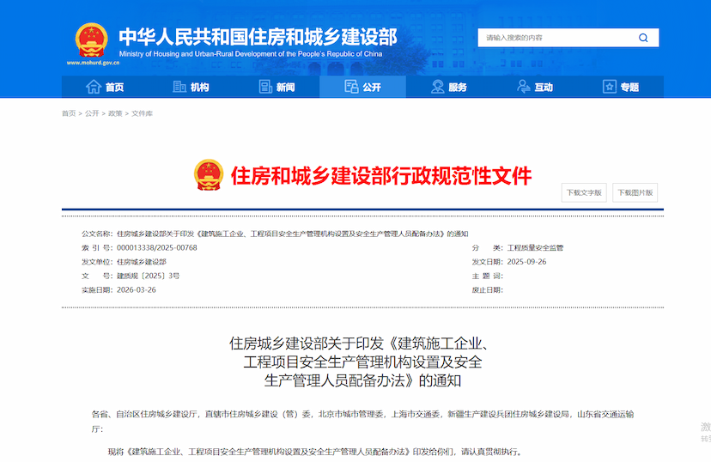This screenshot has width=711, height=462.
Task: Click the interaction icon beside 互动
Action: pos(523,87)
